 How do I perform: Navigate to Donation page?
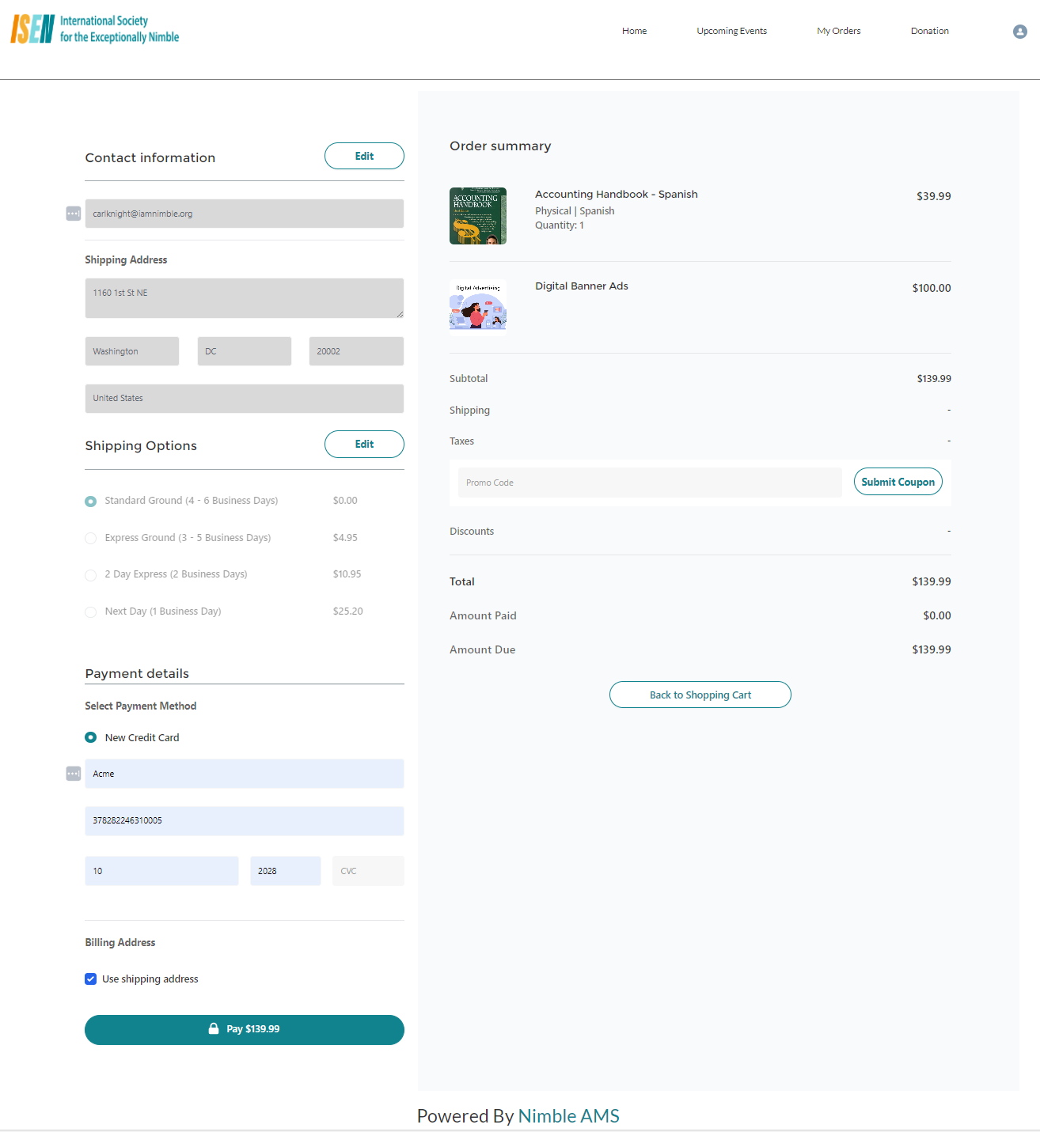[x=929, y=32]
